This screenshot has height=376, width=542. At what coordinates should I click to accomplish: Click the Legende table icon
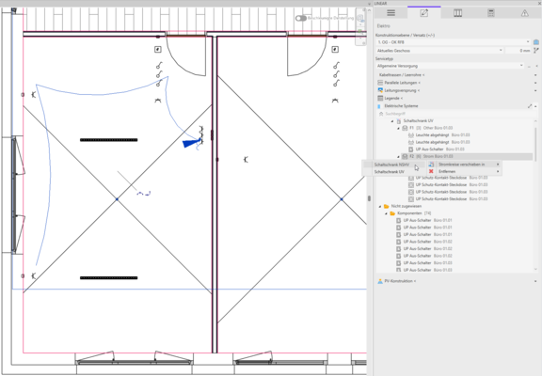(x=380, y=98)
